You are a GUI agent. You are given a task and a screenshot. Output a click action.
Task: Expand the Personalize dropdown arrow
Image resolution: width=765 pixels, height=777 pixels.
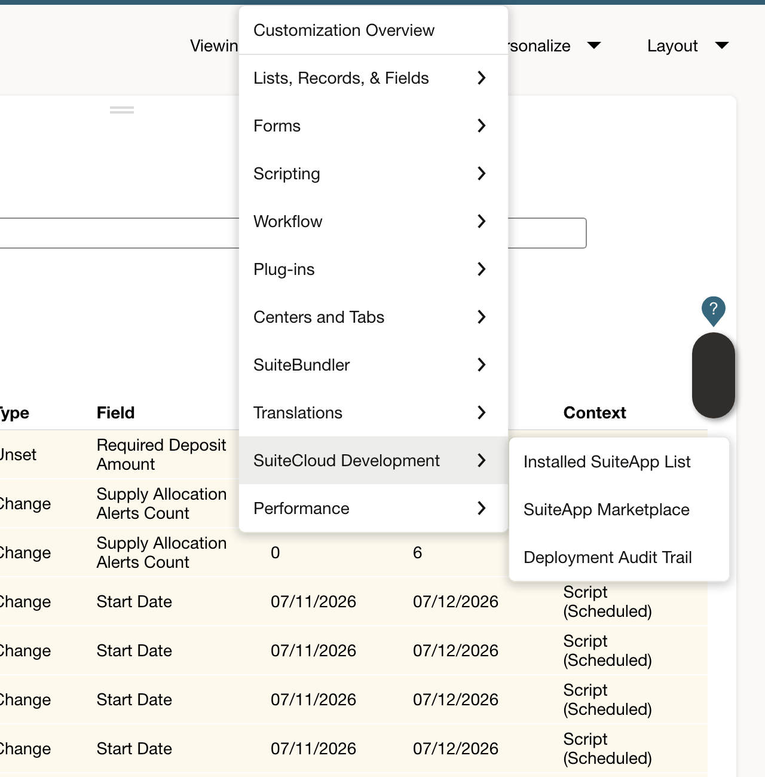[594, 45]
